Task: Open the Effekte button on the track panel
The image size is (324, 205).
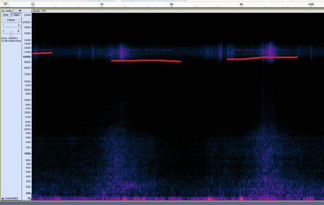Action: (11, 20)
